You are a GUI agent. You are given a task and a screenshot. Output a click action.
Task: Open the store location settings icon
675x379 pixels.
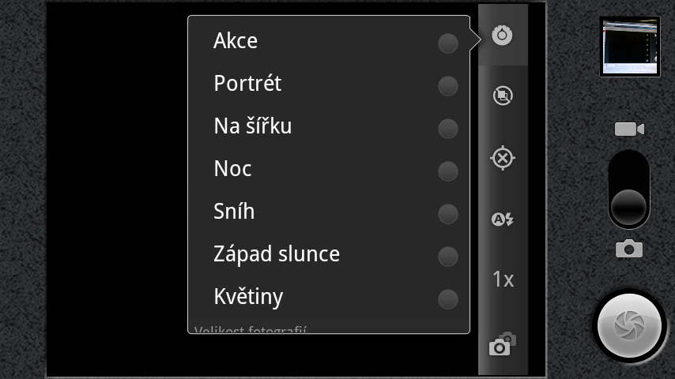pos(503,96)
